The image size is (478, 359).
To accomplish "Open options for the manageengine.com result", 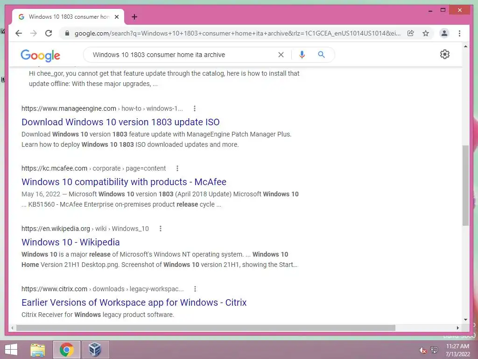I will 195,108.
